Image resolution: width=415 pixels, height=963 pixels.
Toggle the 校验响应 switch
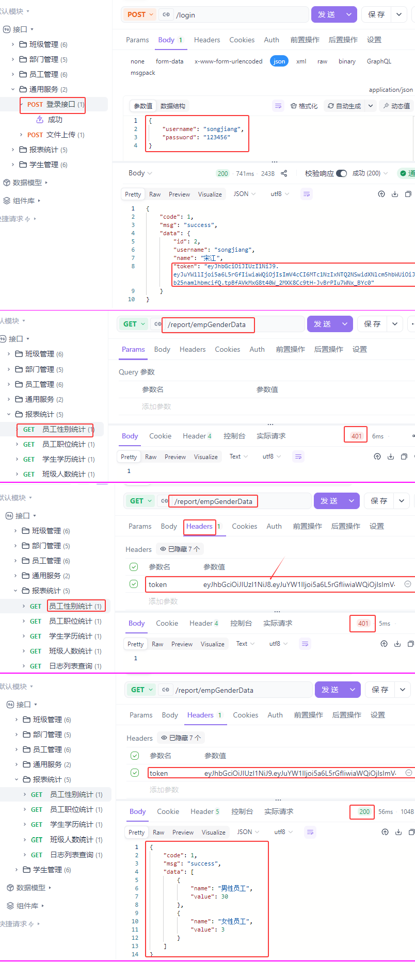coord(341,173)
